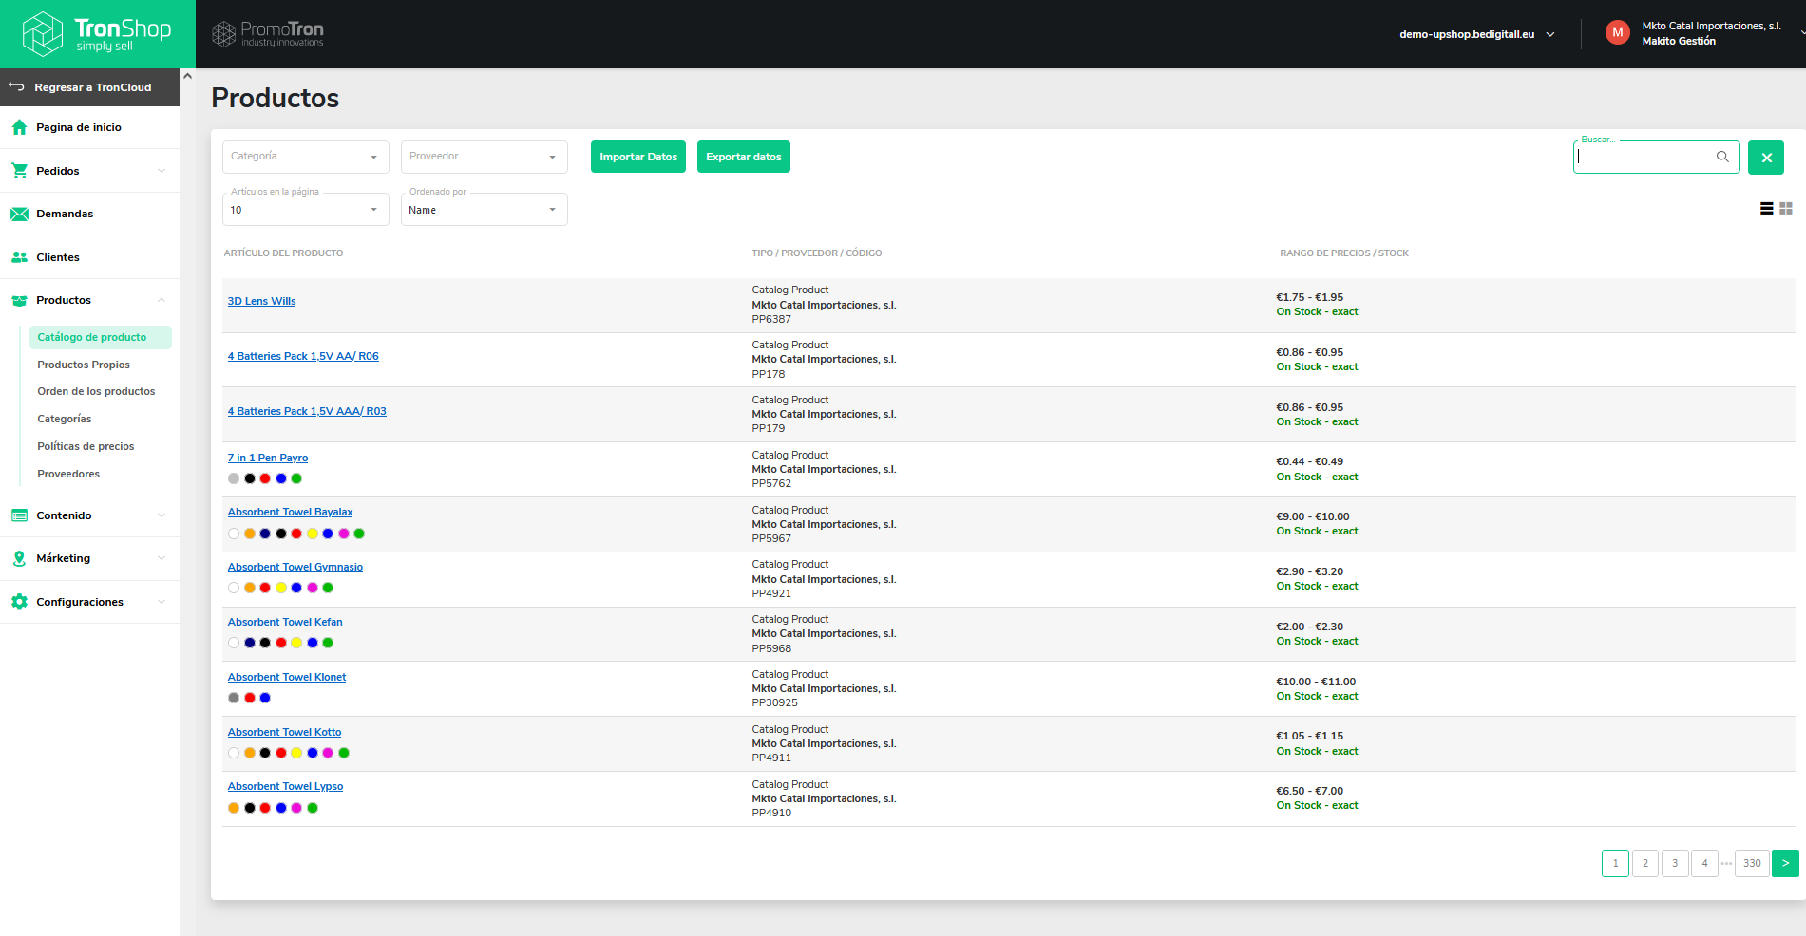This screenshot has height=936, width=1806.
Task: Open the Categoría dropdown
Action: pos(306,157)
